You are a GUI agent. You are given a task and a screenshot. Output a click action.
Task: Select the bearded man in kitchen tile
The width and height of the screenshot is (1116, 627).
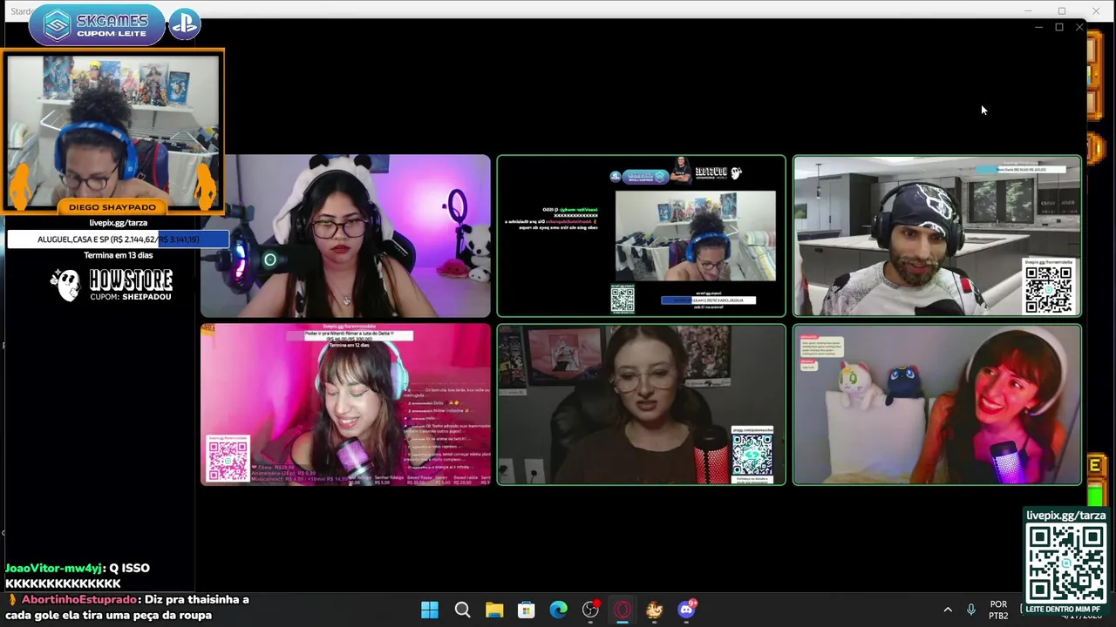(937, 236)
